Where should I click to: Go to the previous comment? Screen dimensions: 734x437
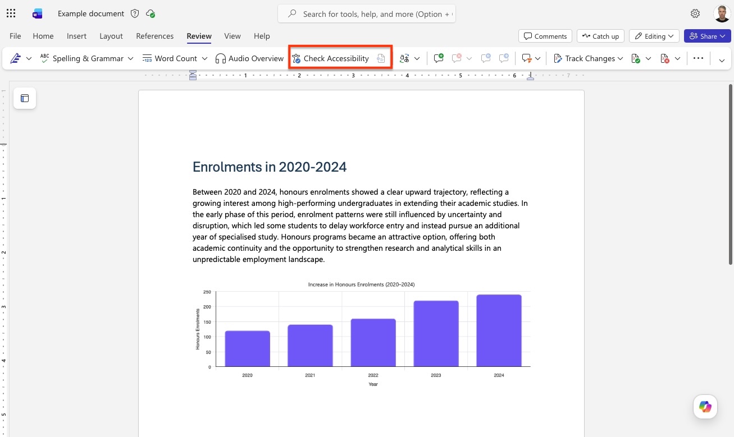(486, 58)
